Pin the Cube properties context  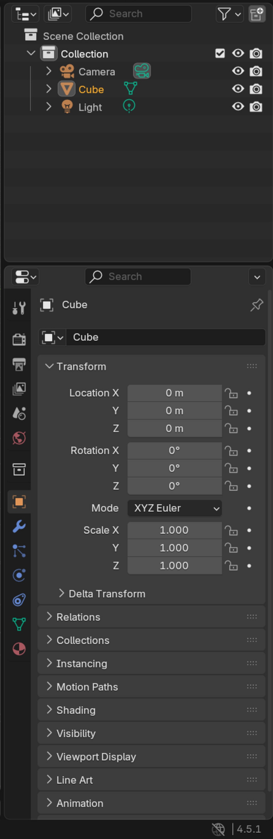(x=256, y=305)
